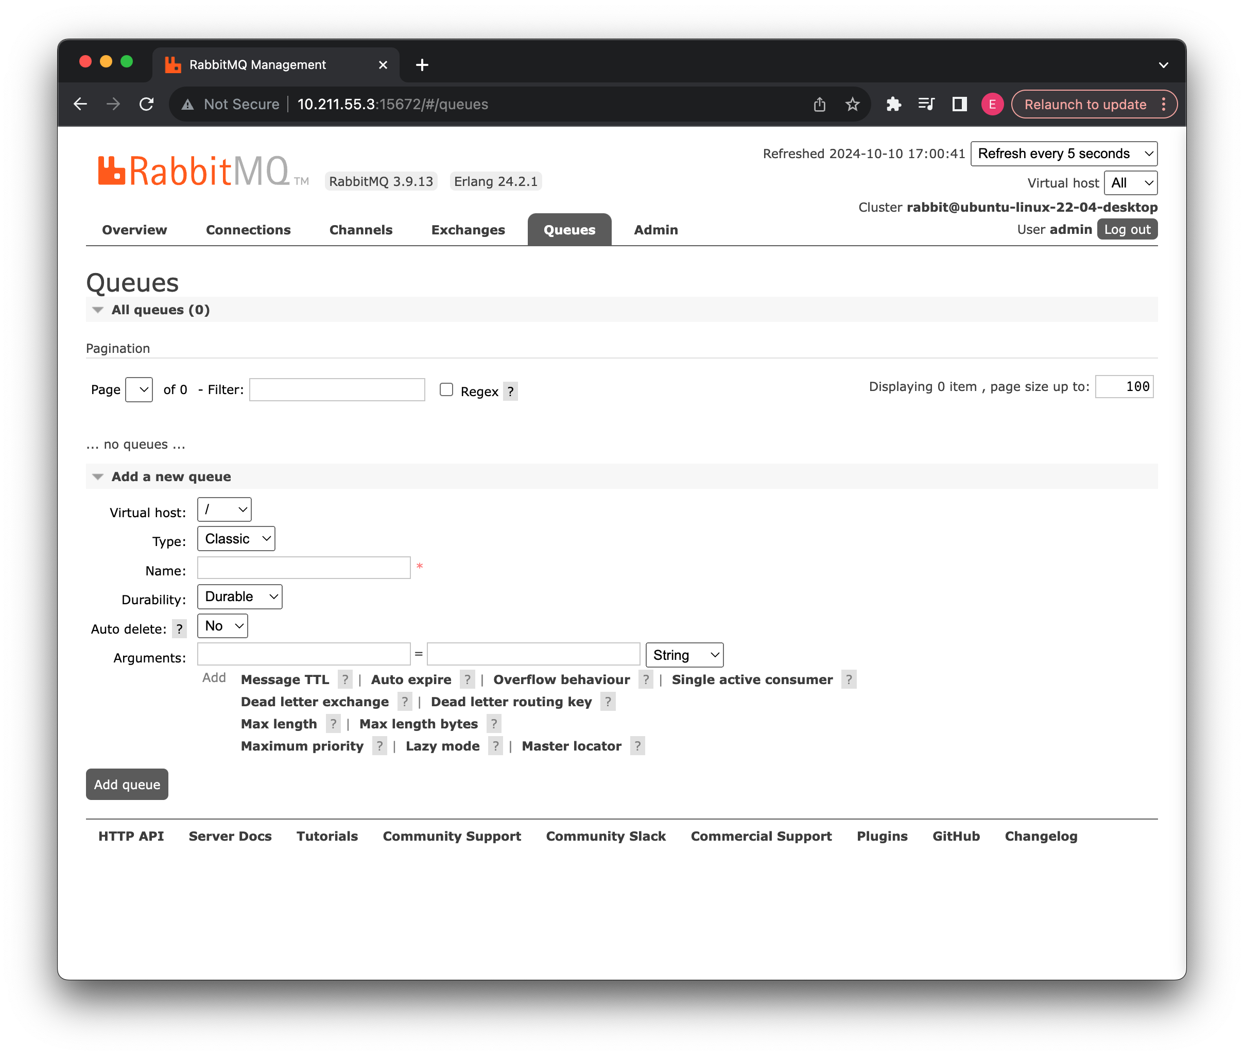Reload the page with refresh icon
The image size is (1244, 1056).
point(147,104)
